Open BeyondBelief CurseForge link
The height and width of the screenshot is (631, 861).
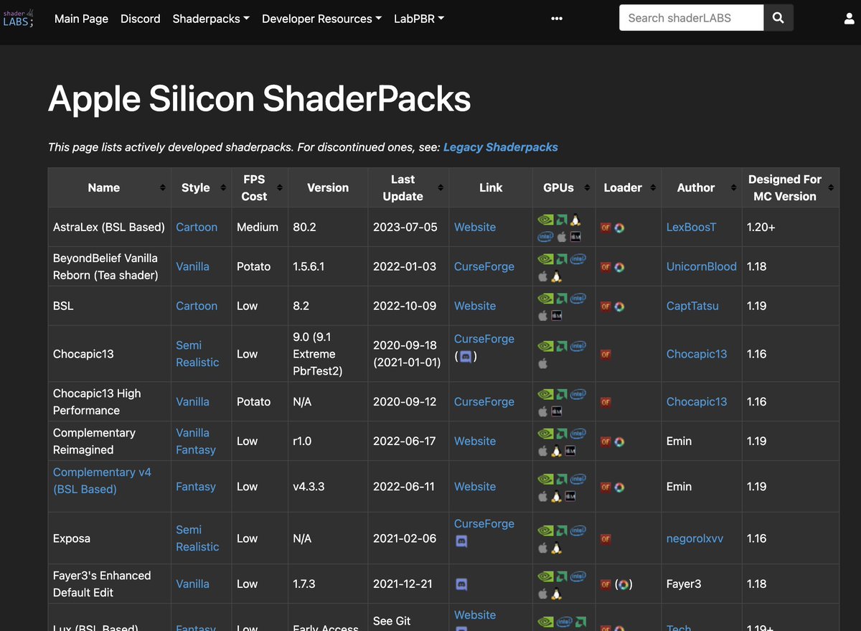coord(484,266)
